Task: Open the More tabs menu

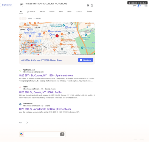Action: point(90,12)
